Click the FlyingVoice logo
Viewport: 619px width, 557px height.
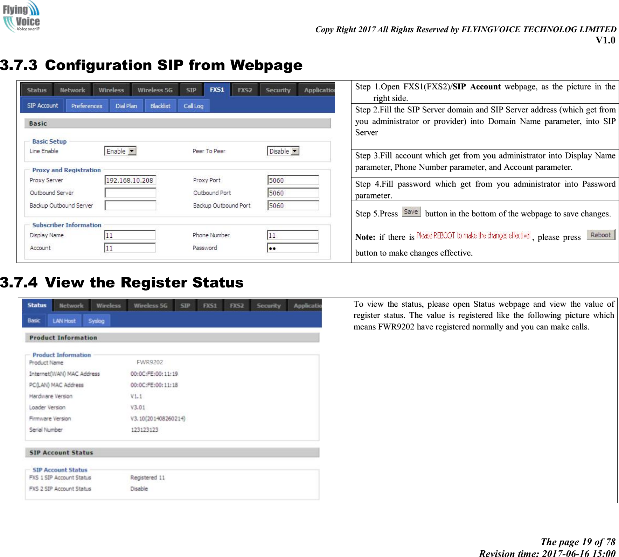(22, 19)
